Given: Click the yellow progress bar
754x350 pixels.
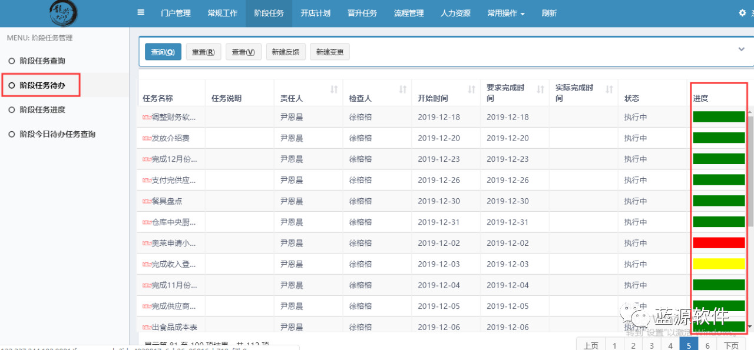Looking at the screenshot, I should pos(719,264).
